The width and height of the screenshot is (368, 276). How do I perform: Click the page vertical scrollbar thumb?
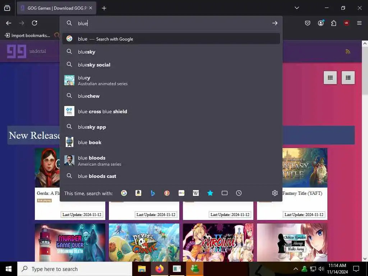point(365,71)
